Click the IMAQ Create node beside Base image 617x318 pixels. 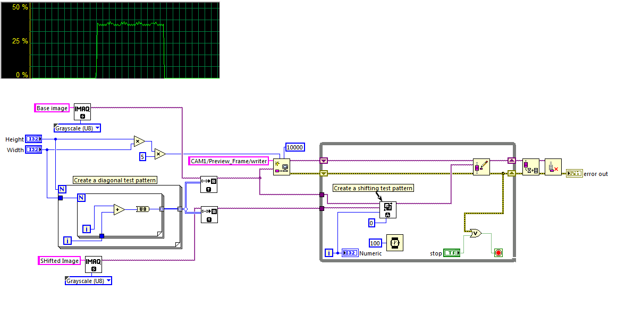pos(82,112)
